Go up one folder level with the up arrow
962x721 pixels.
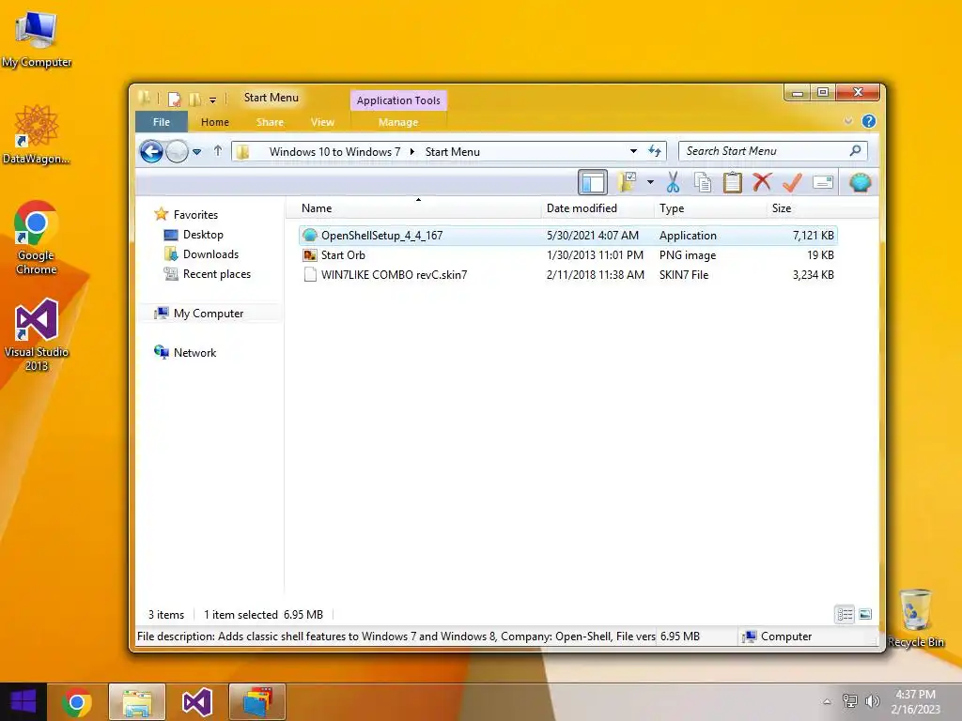[218, 151]
